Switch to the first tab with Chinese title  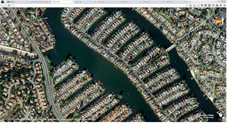tap(17, 2)
